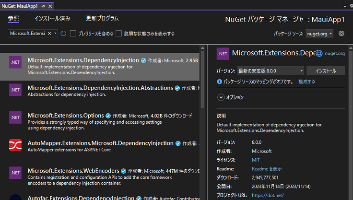Select AutoMapper.Extensions.Microsoft.DependencyInjection package title
Screen dimensions: 353x200
coord(100,143)
